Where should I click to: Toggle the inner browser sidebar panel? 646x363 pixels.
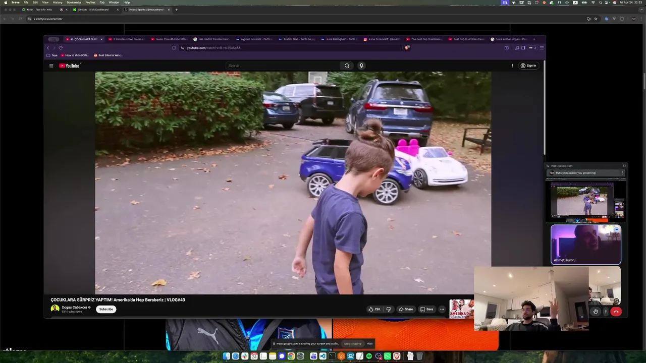523,48
